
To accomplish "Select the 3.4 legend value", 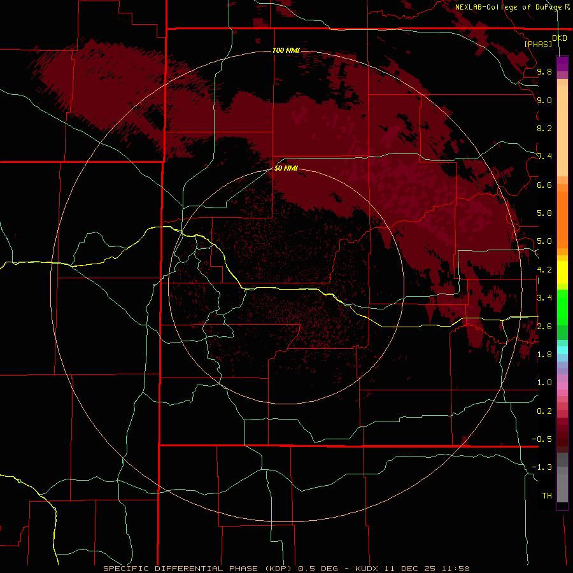I will [x=544, y=298].
